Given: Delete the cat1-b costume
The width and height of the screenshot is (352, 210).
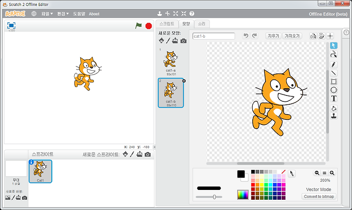Looking at the screenshot, I should pos(184,81).
